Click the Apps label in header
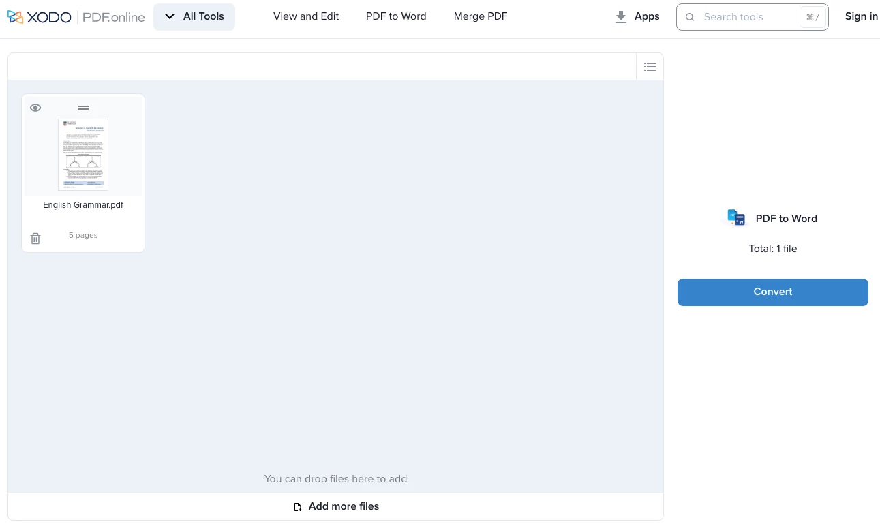 (x=647, y=16)
